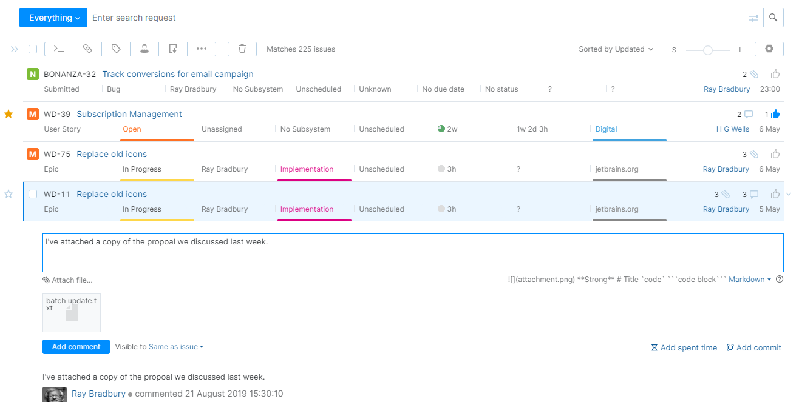Open the Subscription Management issue link
Screen dimensions: 802x402
pos(129,114)
